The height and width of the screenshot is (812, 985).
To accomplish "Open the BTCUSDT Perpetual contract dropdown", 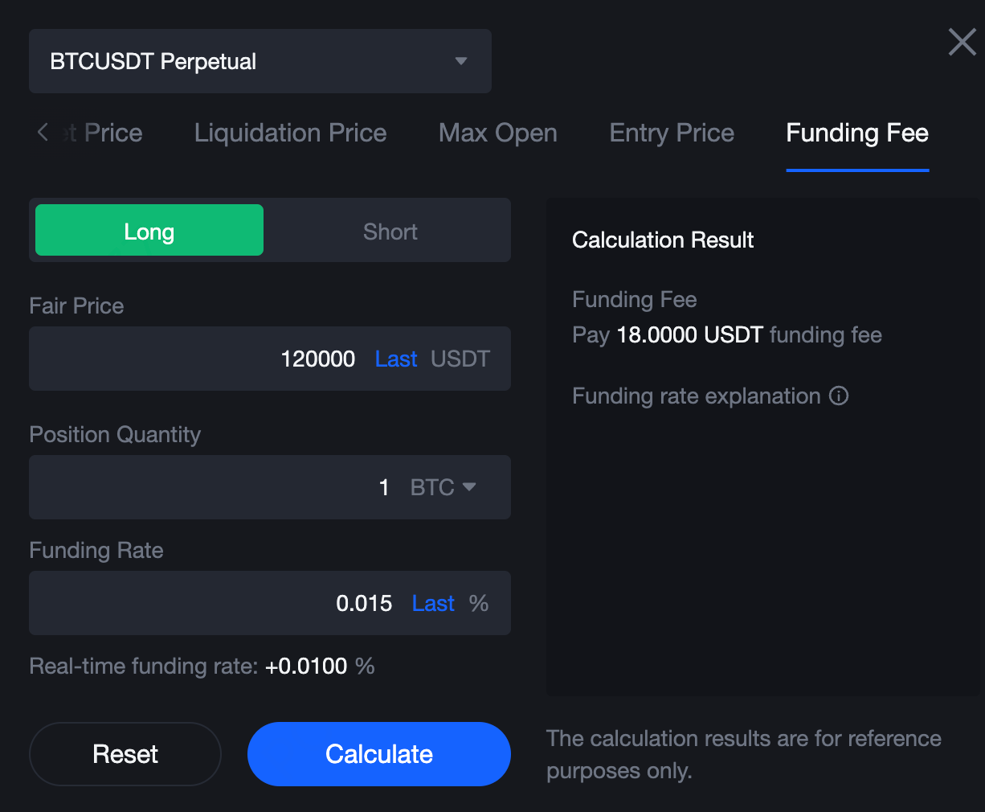I will coord(260,61).
